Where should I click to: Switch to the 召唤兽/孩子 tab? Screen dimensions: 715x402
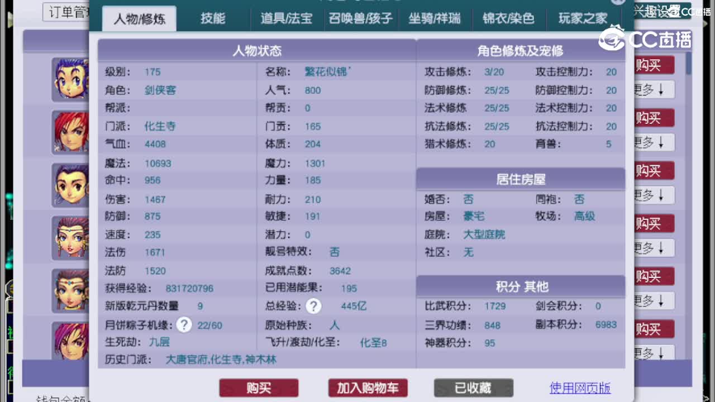(360, 18)
